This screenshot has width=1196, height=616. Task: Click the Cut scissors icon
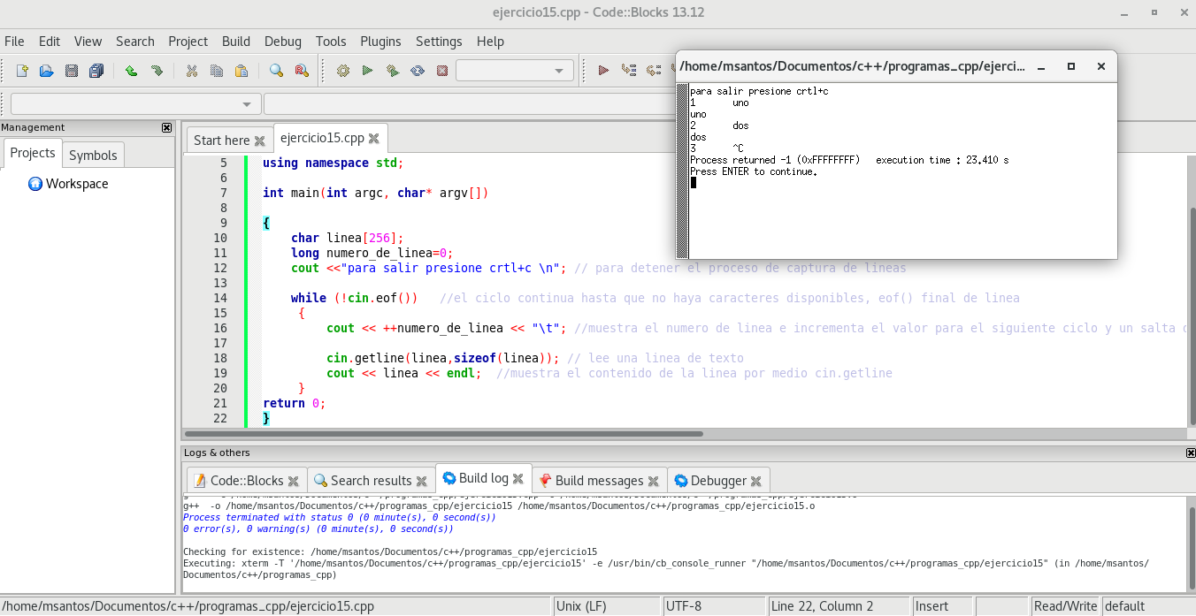pos(191,71)
